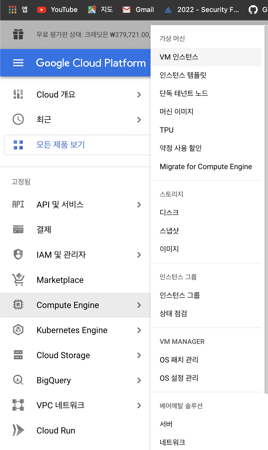
Task: Open 상태 점검 menu item
Action: (206, 313)
